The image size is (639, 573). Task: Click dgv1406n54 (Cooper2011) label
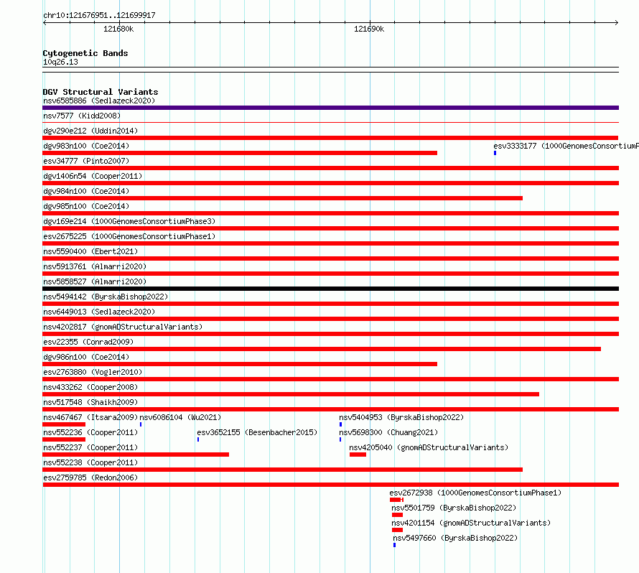tap(93, 176)
